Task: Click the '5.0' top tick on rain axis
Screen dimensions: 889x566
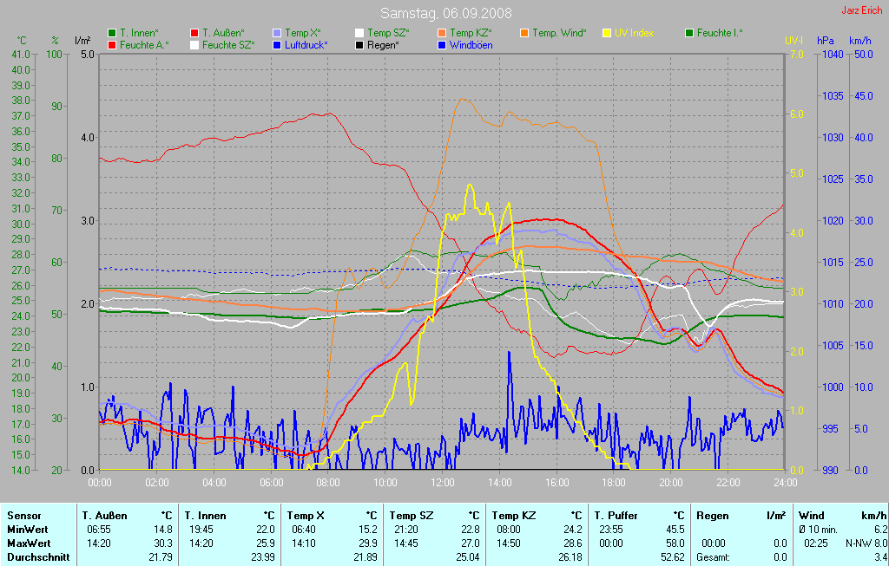Action: point(88,55)
